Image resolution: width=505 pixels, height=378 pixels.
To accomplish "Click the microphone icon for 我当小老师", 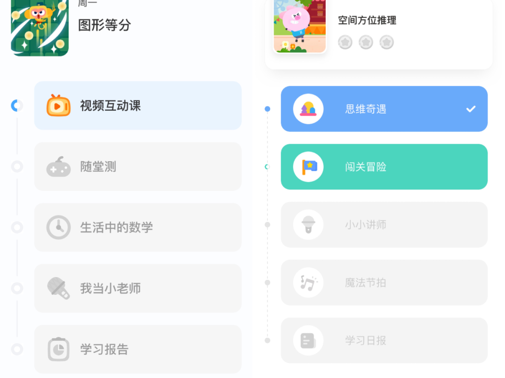I will click(58, 288).
